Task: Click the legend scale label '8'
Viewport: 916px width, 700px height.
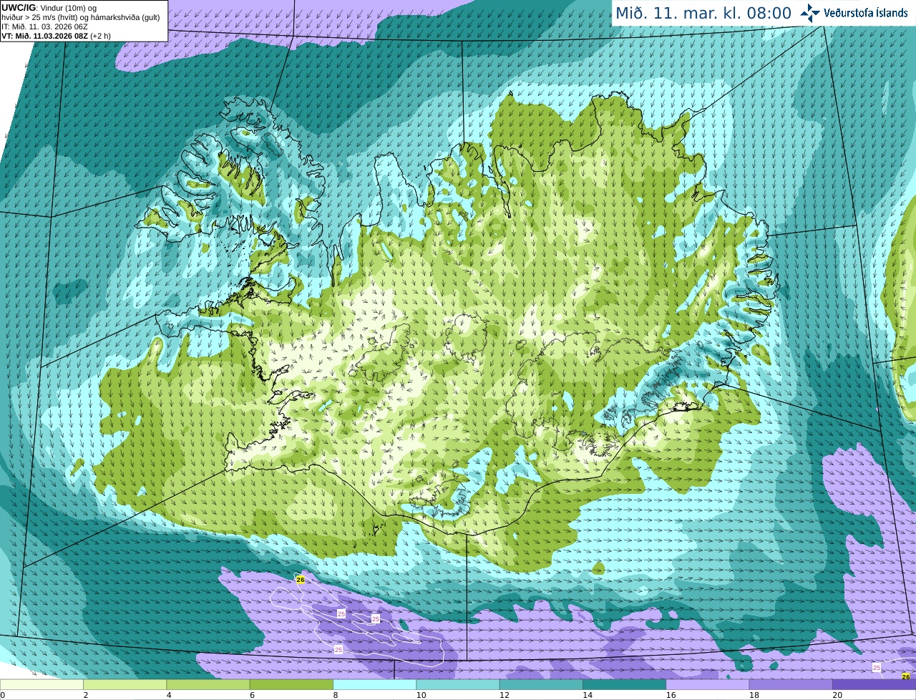Action: [x=336, y=695]
